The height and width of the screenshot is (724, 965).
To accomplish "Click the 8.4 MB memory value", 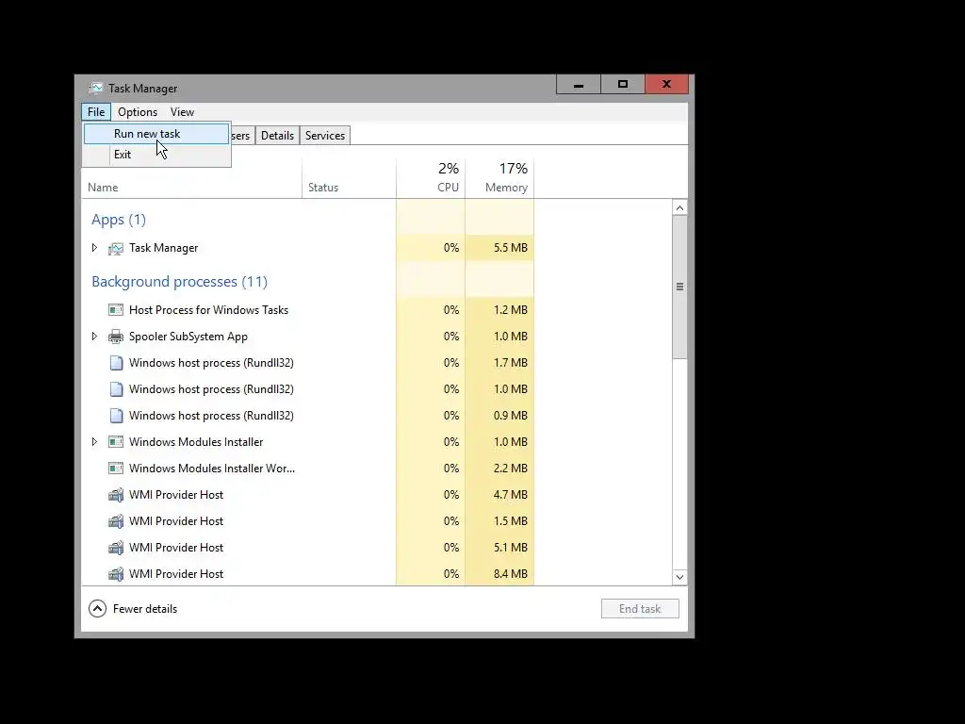I will 510,574.
